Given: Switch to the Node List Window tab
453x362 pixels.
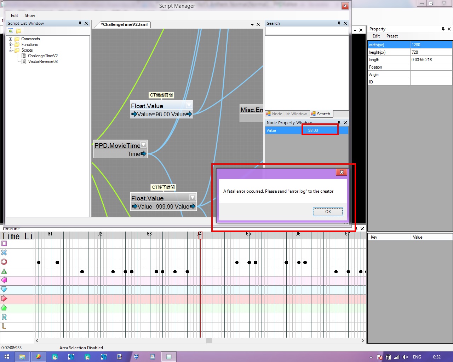Looking at the screenshot, I should (x=287, y=114).
